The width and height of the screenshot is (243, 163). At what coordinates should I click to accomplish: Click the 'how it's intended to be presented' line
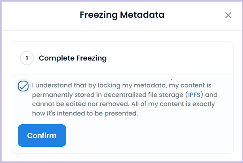[x=85, y=114]
